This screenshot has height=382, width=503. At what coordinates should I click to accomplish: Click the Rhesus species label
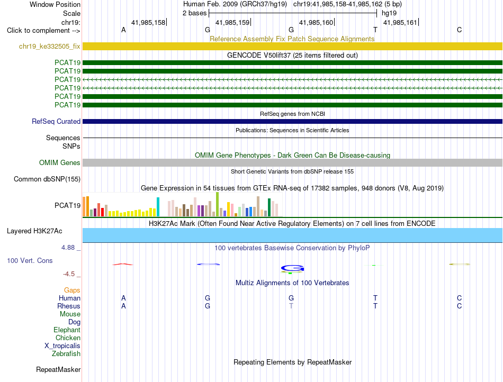[69, 306]
